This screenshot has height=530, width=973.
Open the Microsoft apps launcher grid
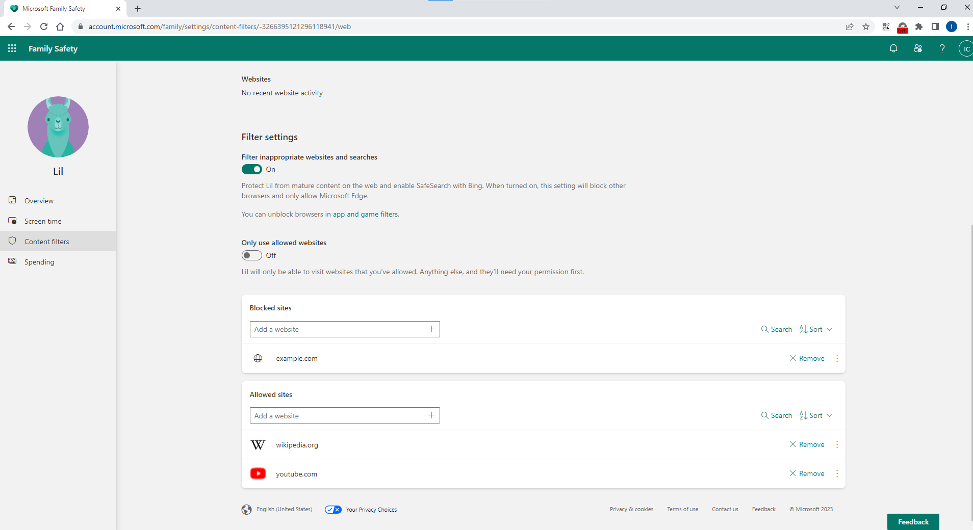click(x=12, y=48)
